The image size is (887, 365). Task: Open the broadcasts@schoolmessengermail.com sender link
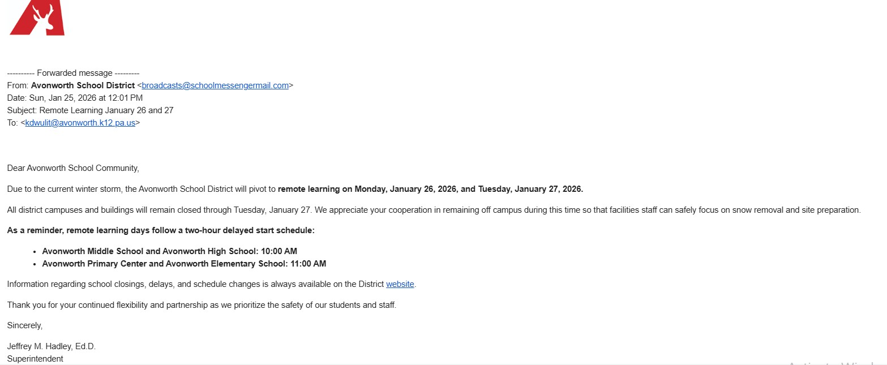pyautogui.click(x=215, y=85)
